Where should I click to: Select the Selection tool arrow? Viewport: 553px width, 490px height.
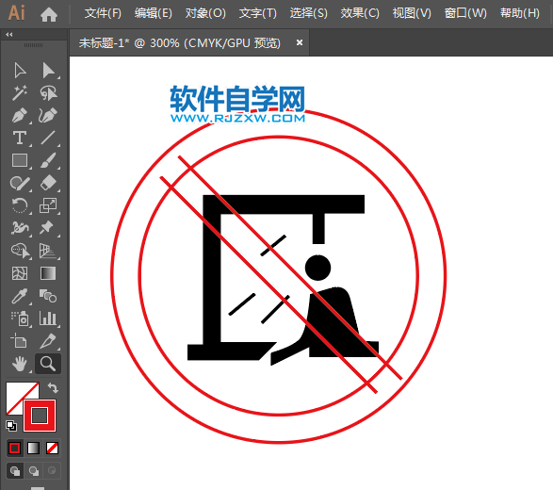20,70
